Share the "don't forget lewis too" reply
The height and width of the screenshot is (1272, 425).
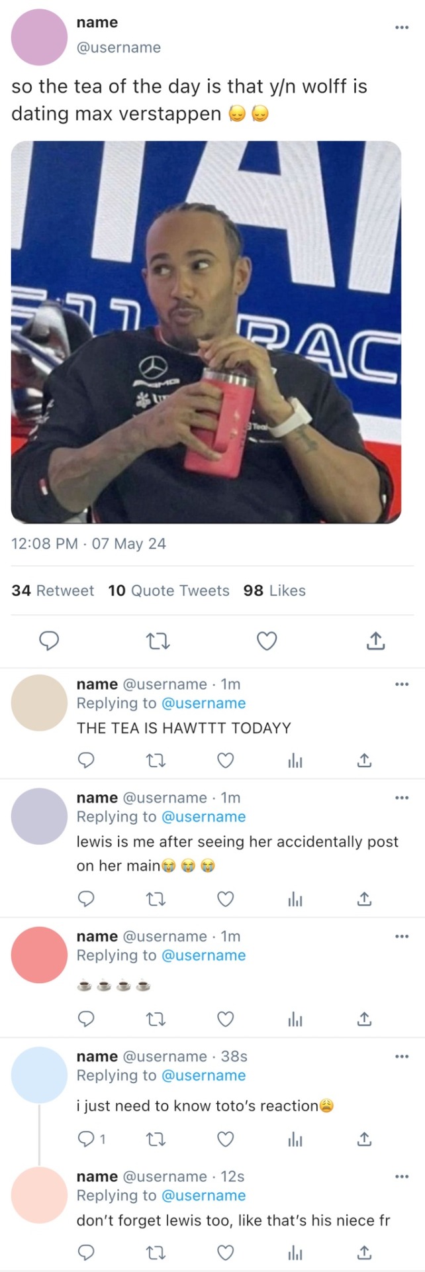[x=364, y=1252]
